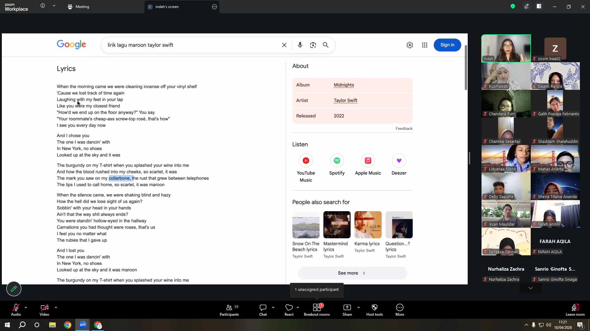Select Kusmawati's video tile
590x331 pixels.
pyautogui.click(x=506, y=76)
